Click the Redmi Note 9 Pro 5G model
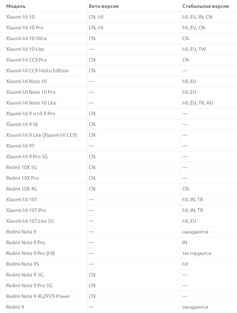The width and height of the screenshot is (237, 313). coord(29,285)
